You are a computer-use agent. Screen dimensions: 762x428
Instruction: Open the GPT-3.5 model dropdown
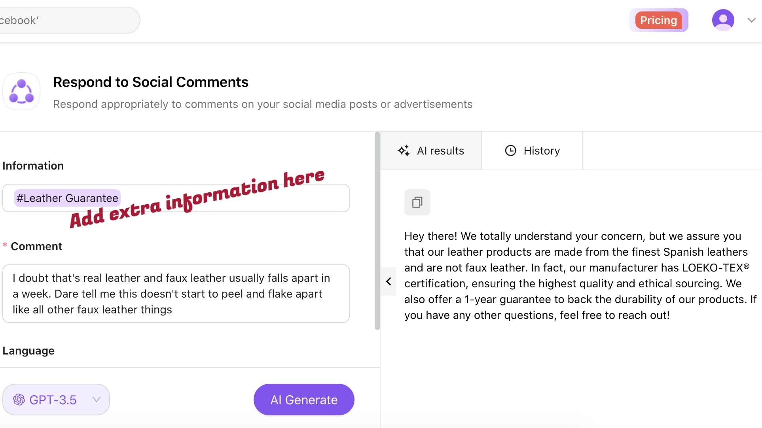point(56,400)
